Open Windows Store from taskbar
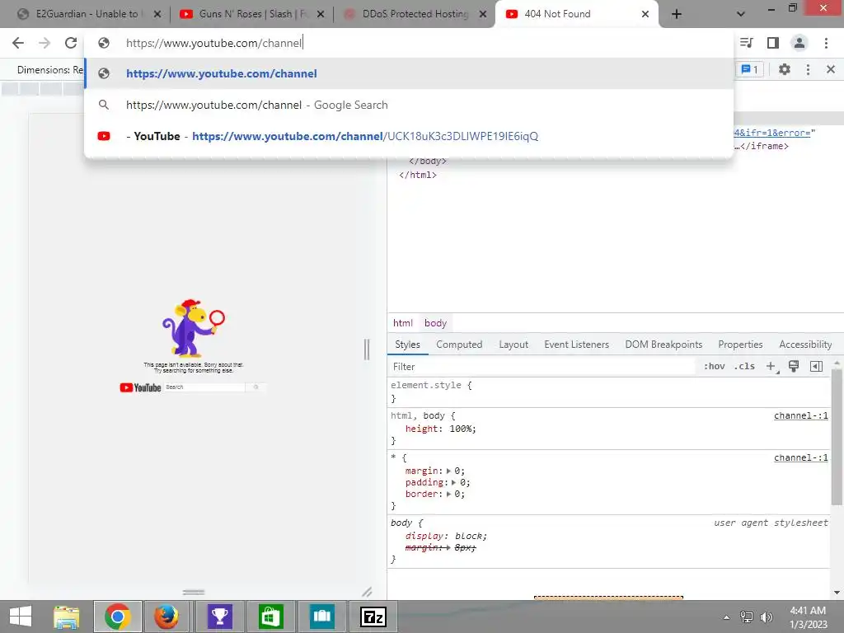844x633 pixels. [270, 617]
